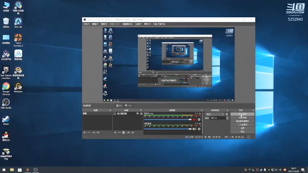Pop out the Audio Mixer dock
The image size is (308, 173).
[x=202, y=110]
